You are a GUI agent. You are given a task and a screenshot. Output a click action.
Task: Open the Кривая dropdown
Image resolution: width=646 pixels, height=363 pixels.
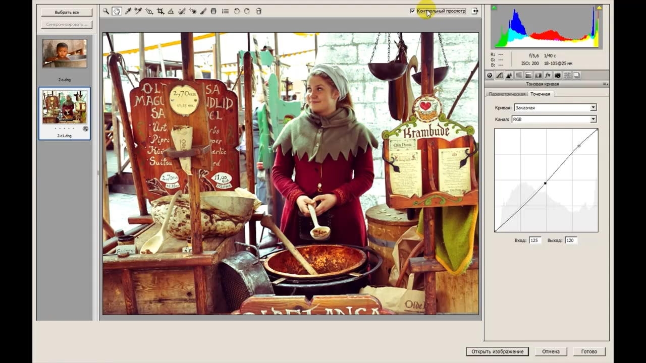coord(555,107)
